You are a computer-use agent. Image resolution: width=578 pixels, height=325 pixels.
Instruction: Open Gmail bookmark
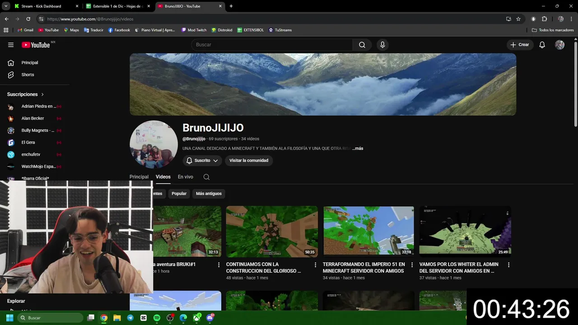25,30
